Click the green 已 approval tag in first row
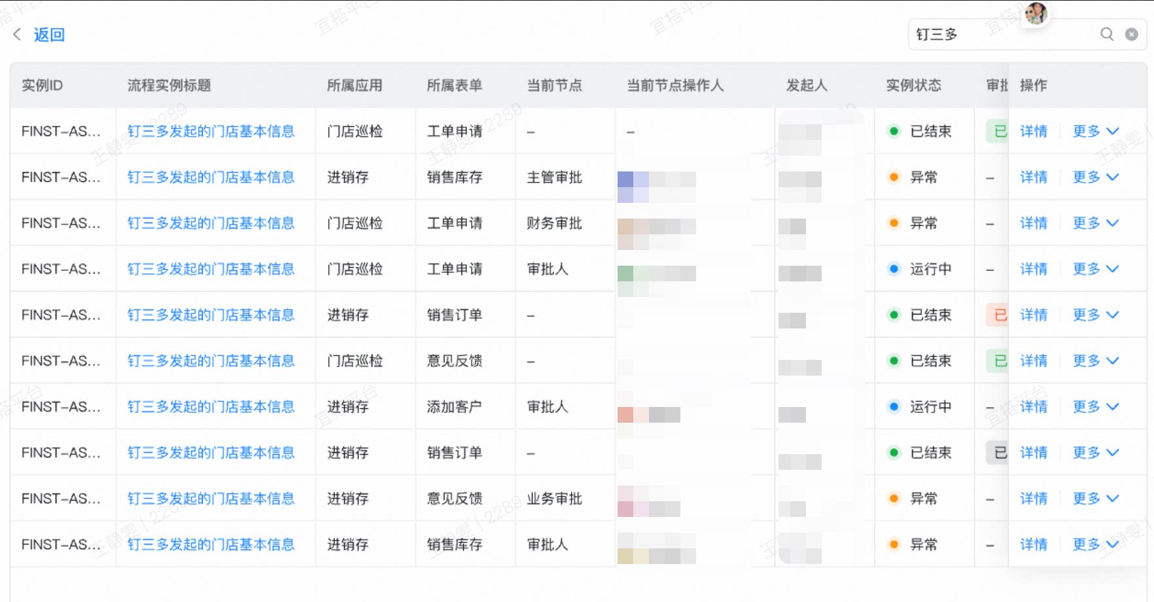Screen dimensions: 1154x602 [x=997, y=132]
